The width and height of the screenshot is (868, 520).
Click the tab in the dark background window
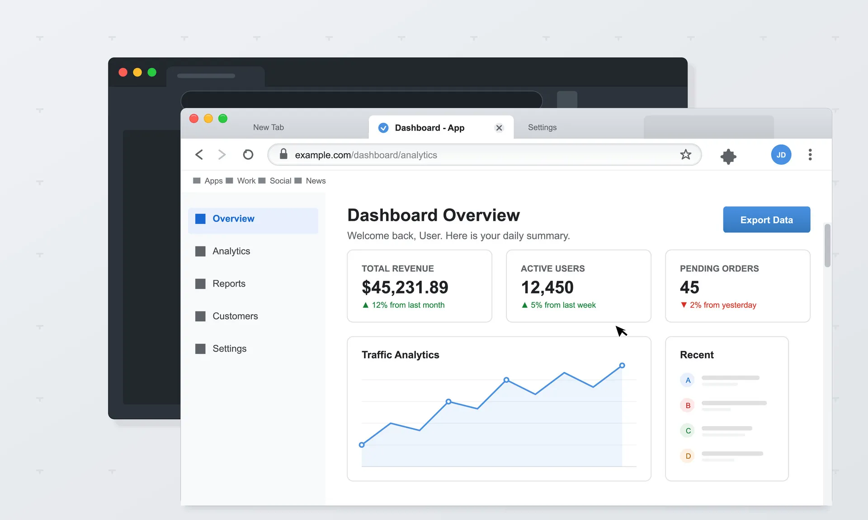click(x=216, y=76)
